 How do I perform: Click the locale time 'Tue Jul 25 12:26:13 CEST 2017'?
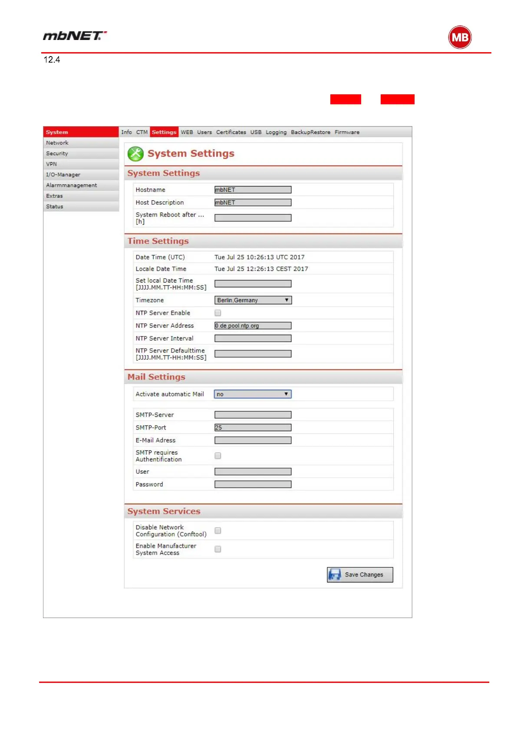coord(261,269)
